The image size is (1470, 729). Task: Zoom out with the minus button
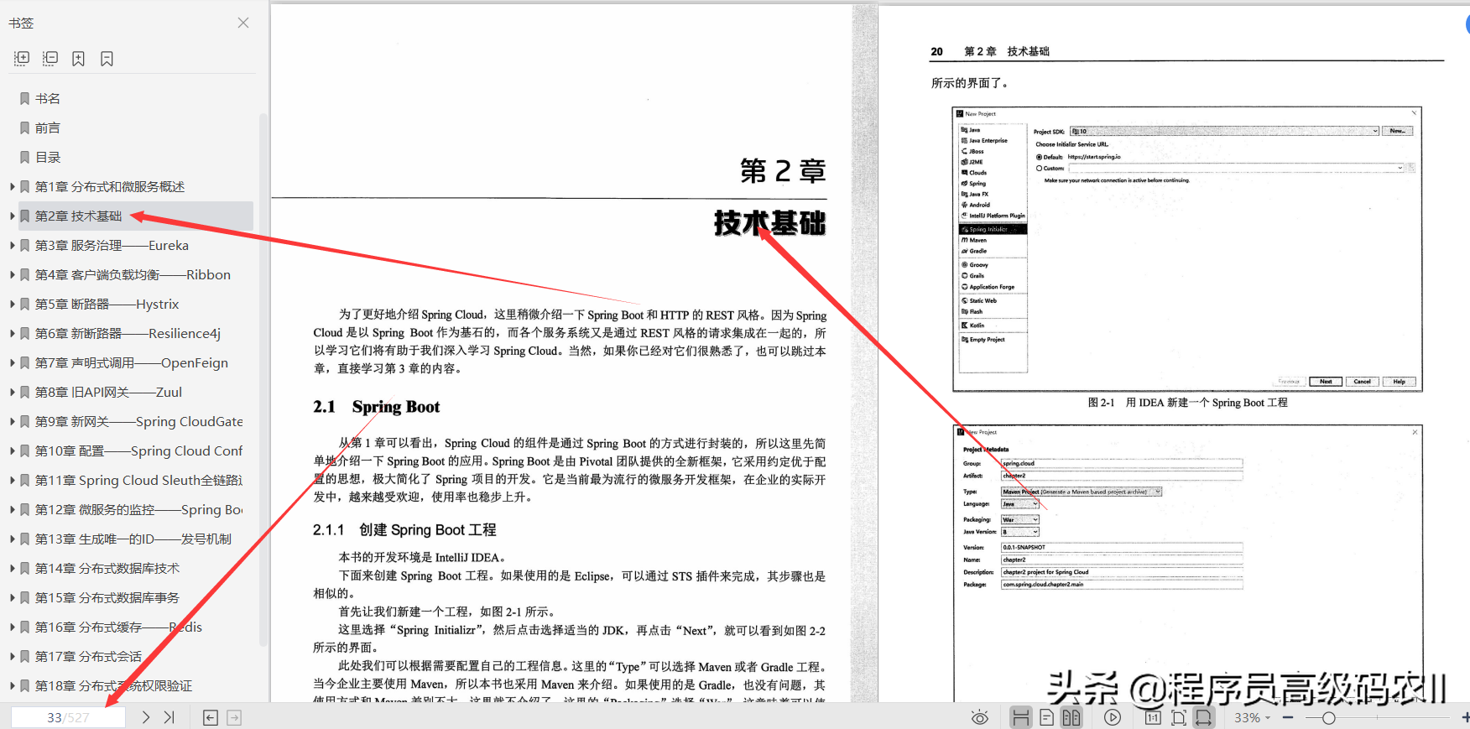[x=1288, y=717]
